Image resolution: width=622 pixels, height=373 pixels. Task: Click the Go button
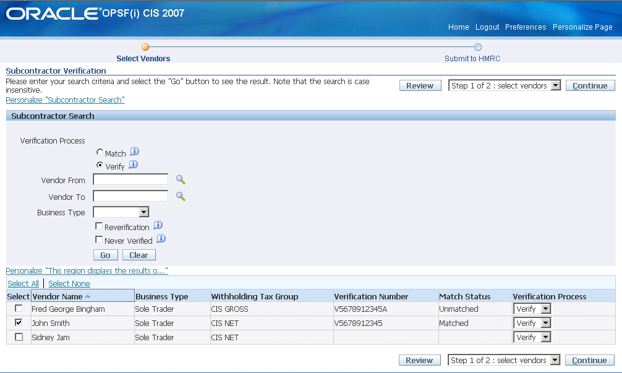[105, 255]
